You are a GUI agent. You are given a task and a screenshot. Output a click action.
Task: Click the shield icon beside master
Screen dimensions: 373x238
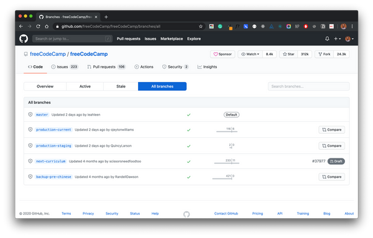click(30, 114)
